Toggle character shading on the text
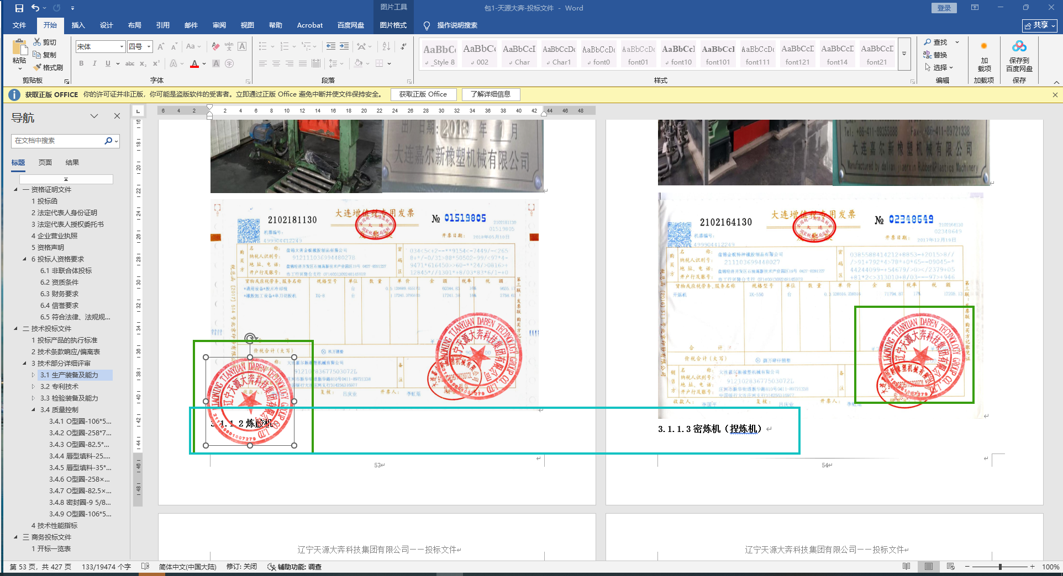 click(216, 63)
